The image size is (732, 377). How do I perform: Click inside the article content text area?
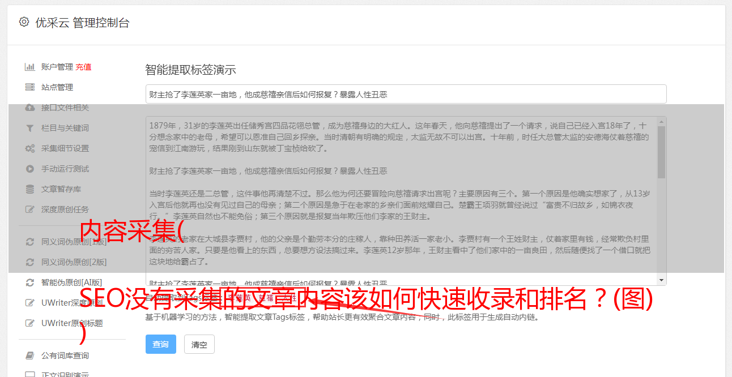pyautogui.click(x=401, y=201)
